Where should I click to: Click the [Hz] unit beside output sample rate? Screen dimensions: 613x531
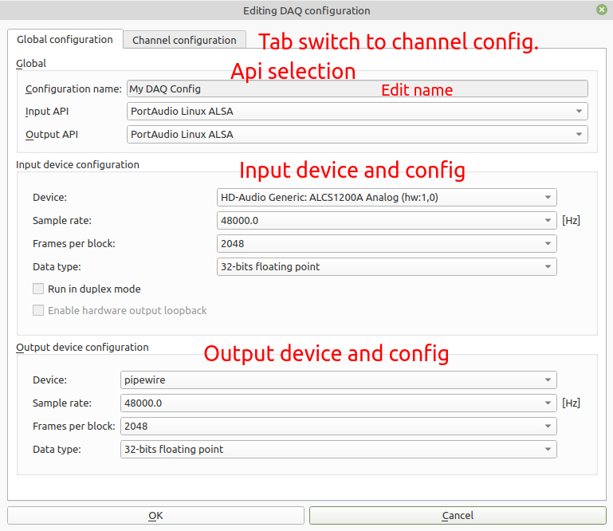tap(572, 403)
